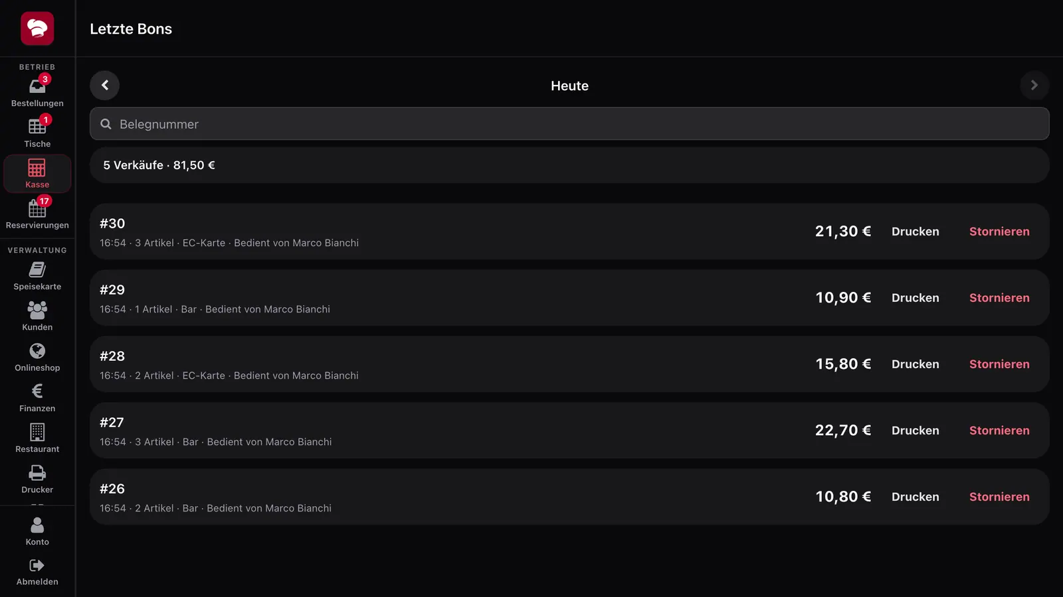Cancel receipt #29 via Stornieren

click(x=999, y=298)
